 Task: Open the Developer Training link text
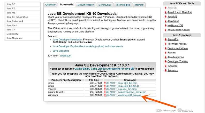pos(178,62)
